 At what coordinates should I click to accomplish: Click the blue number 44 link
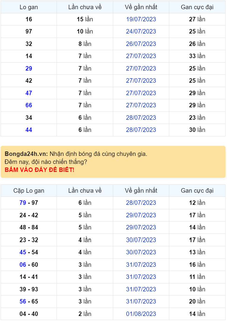pyautogui.click(x=29, y=130)
